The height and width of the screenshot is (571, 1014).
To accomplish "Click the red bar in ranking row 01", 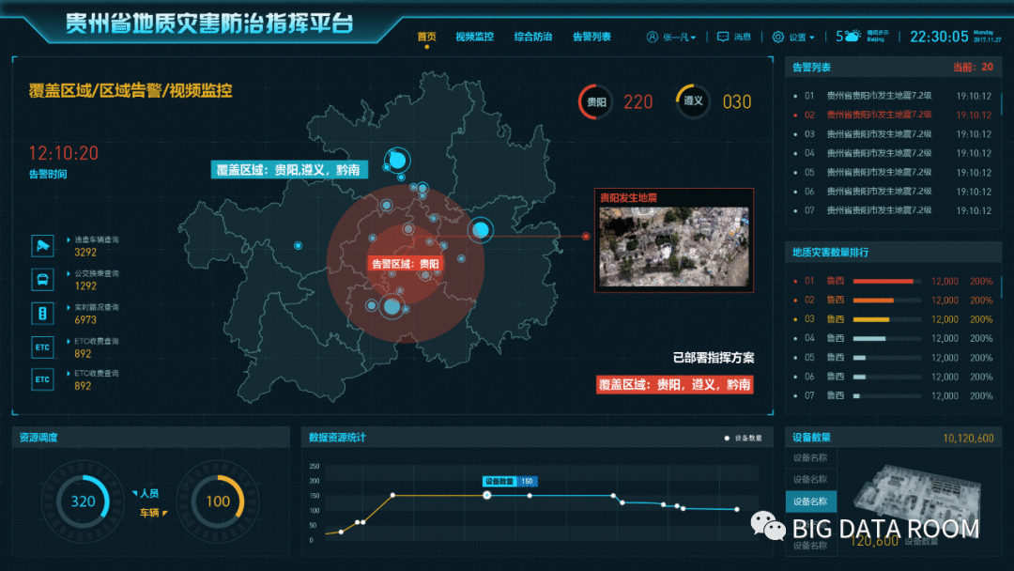I will coord(883,282).
